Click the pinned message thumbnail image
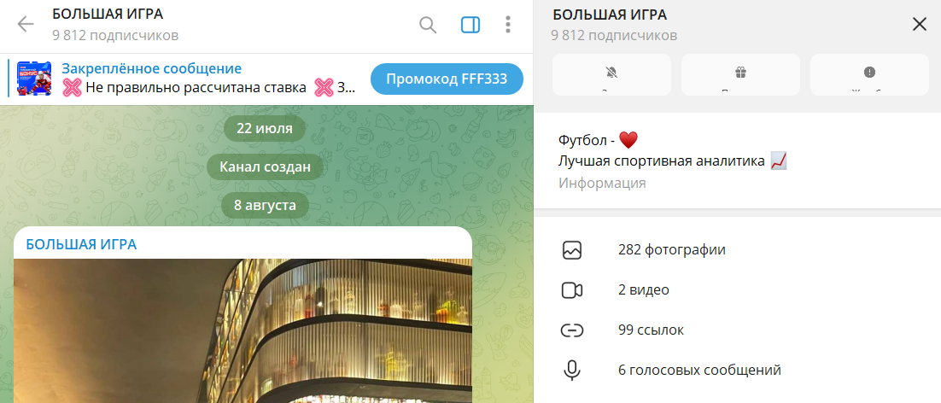The width and height of the screenshot is (941, 403). point(33,79)
